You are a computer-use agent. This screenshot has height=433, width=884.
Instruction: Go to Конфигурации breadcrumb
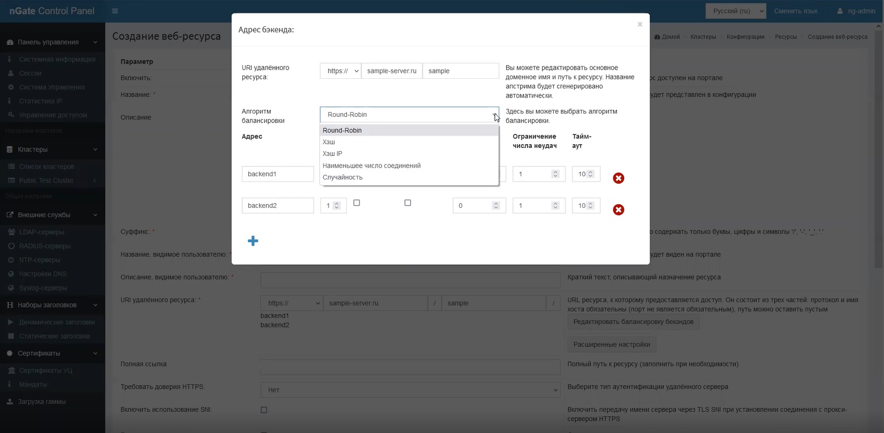pos(746,37)
